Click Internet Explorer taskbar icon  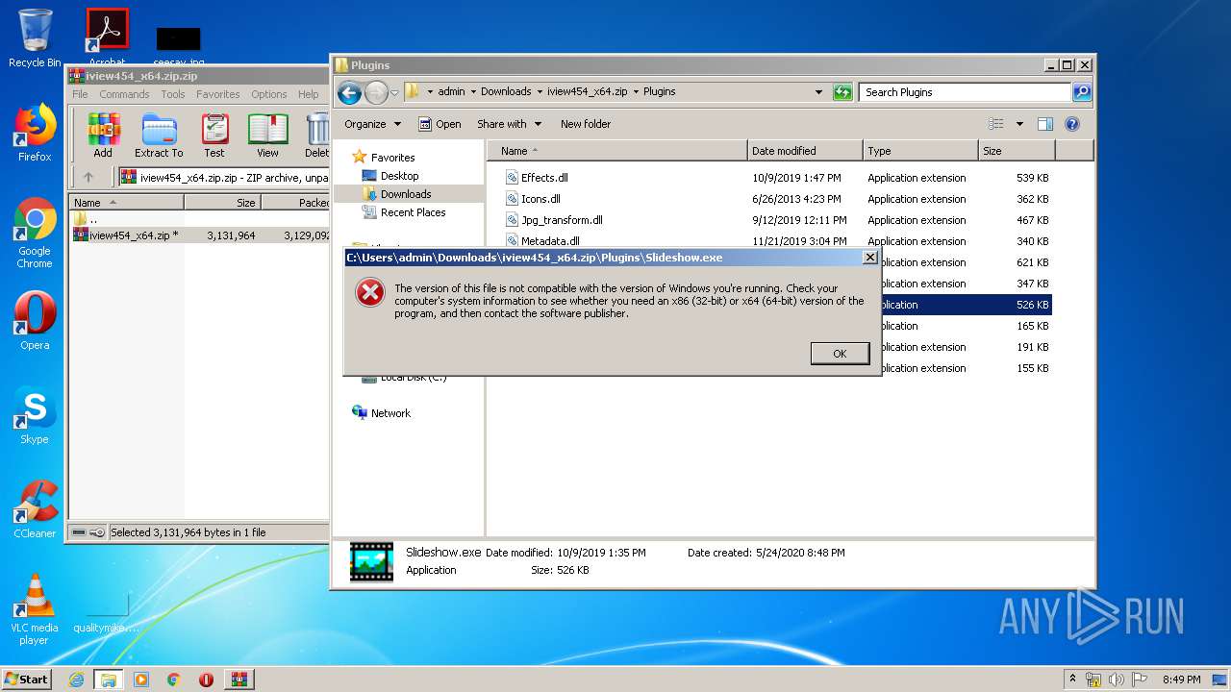76,680
